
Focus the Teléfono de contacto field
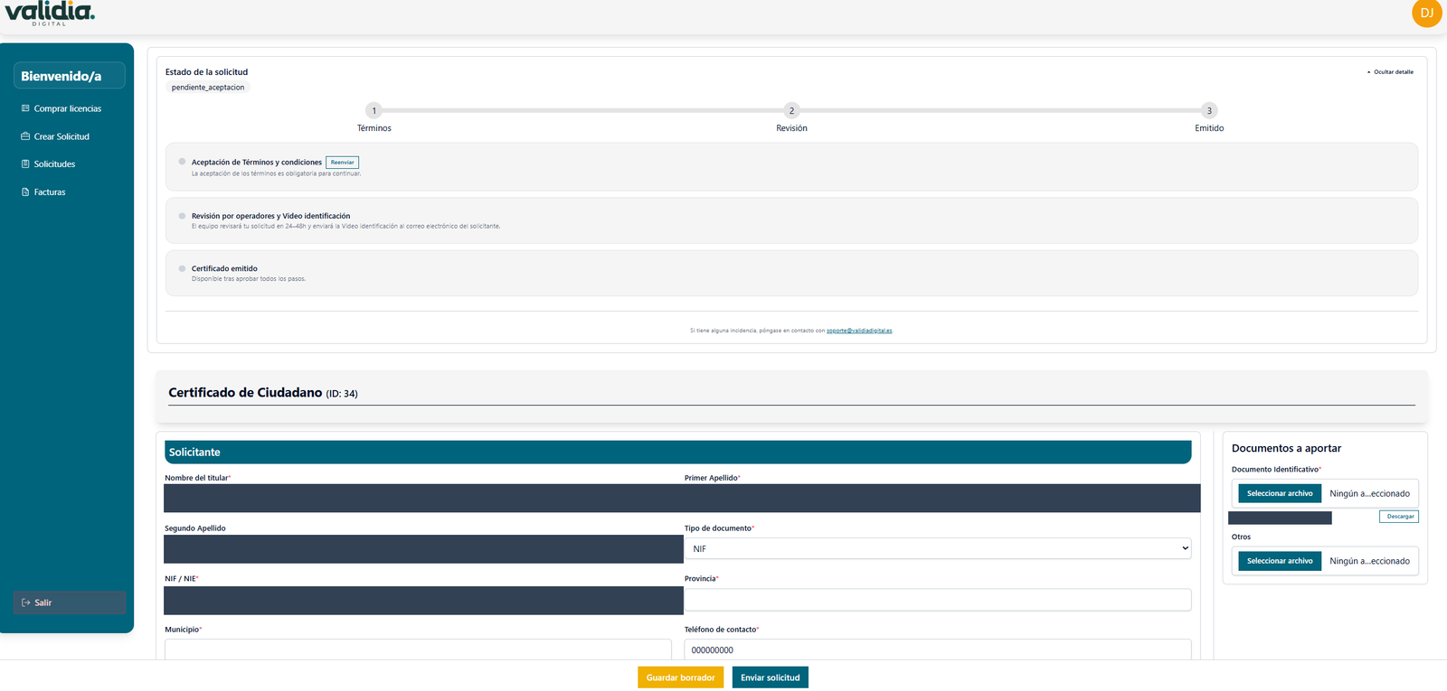[x=938, y=649]
